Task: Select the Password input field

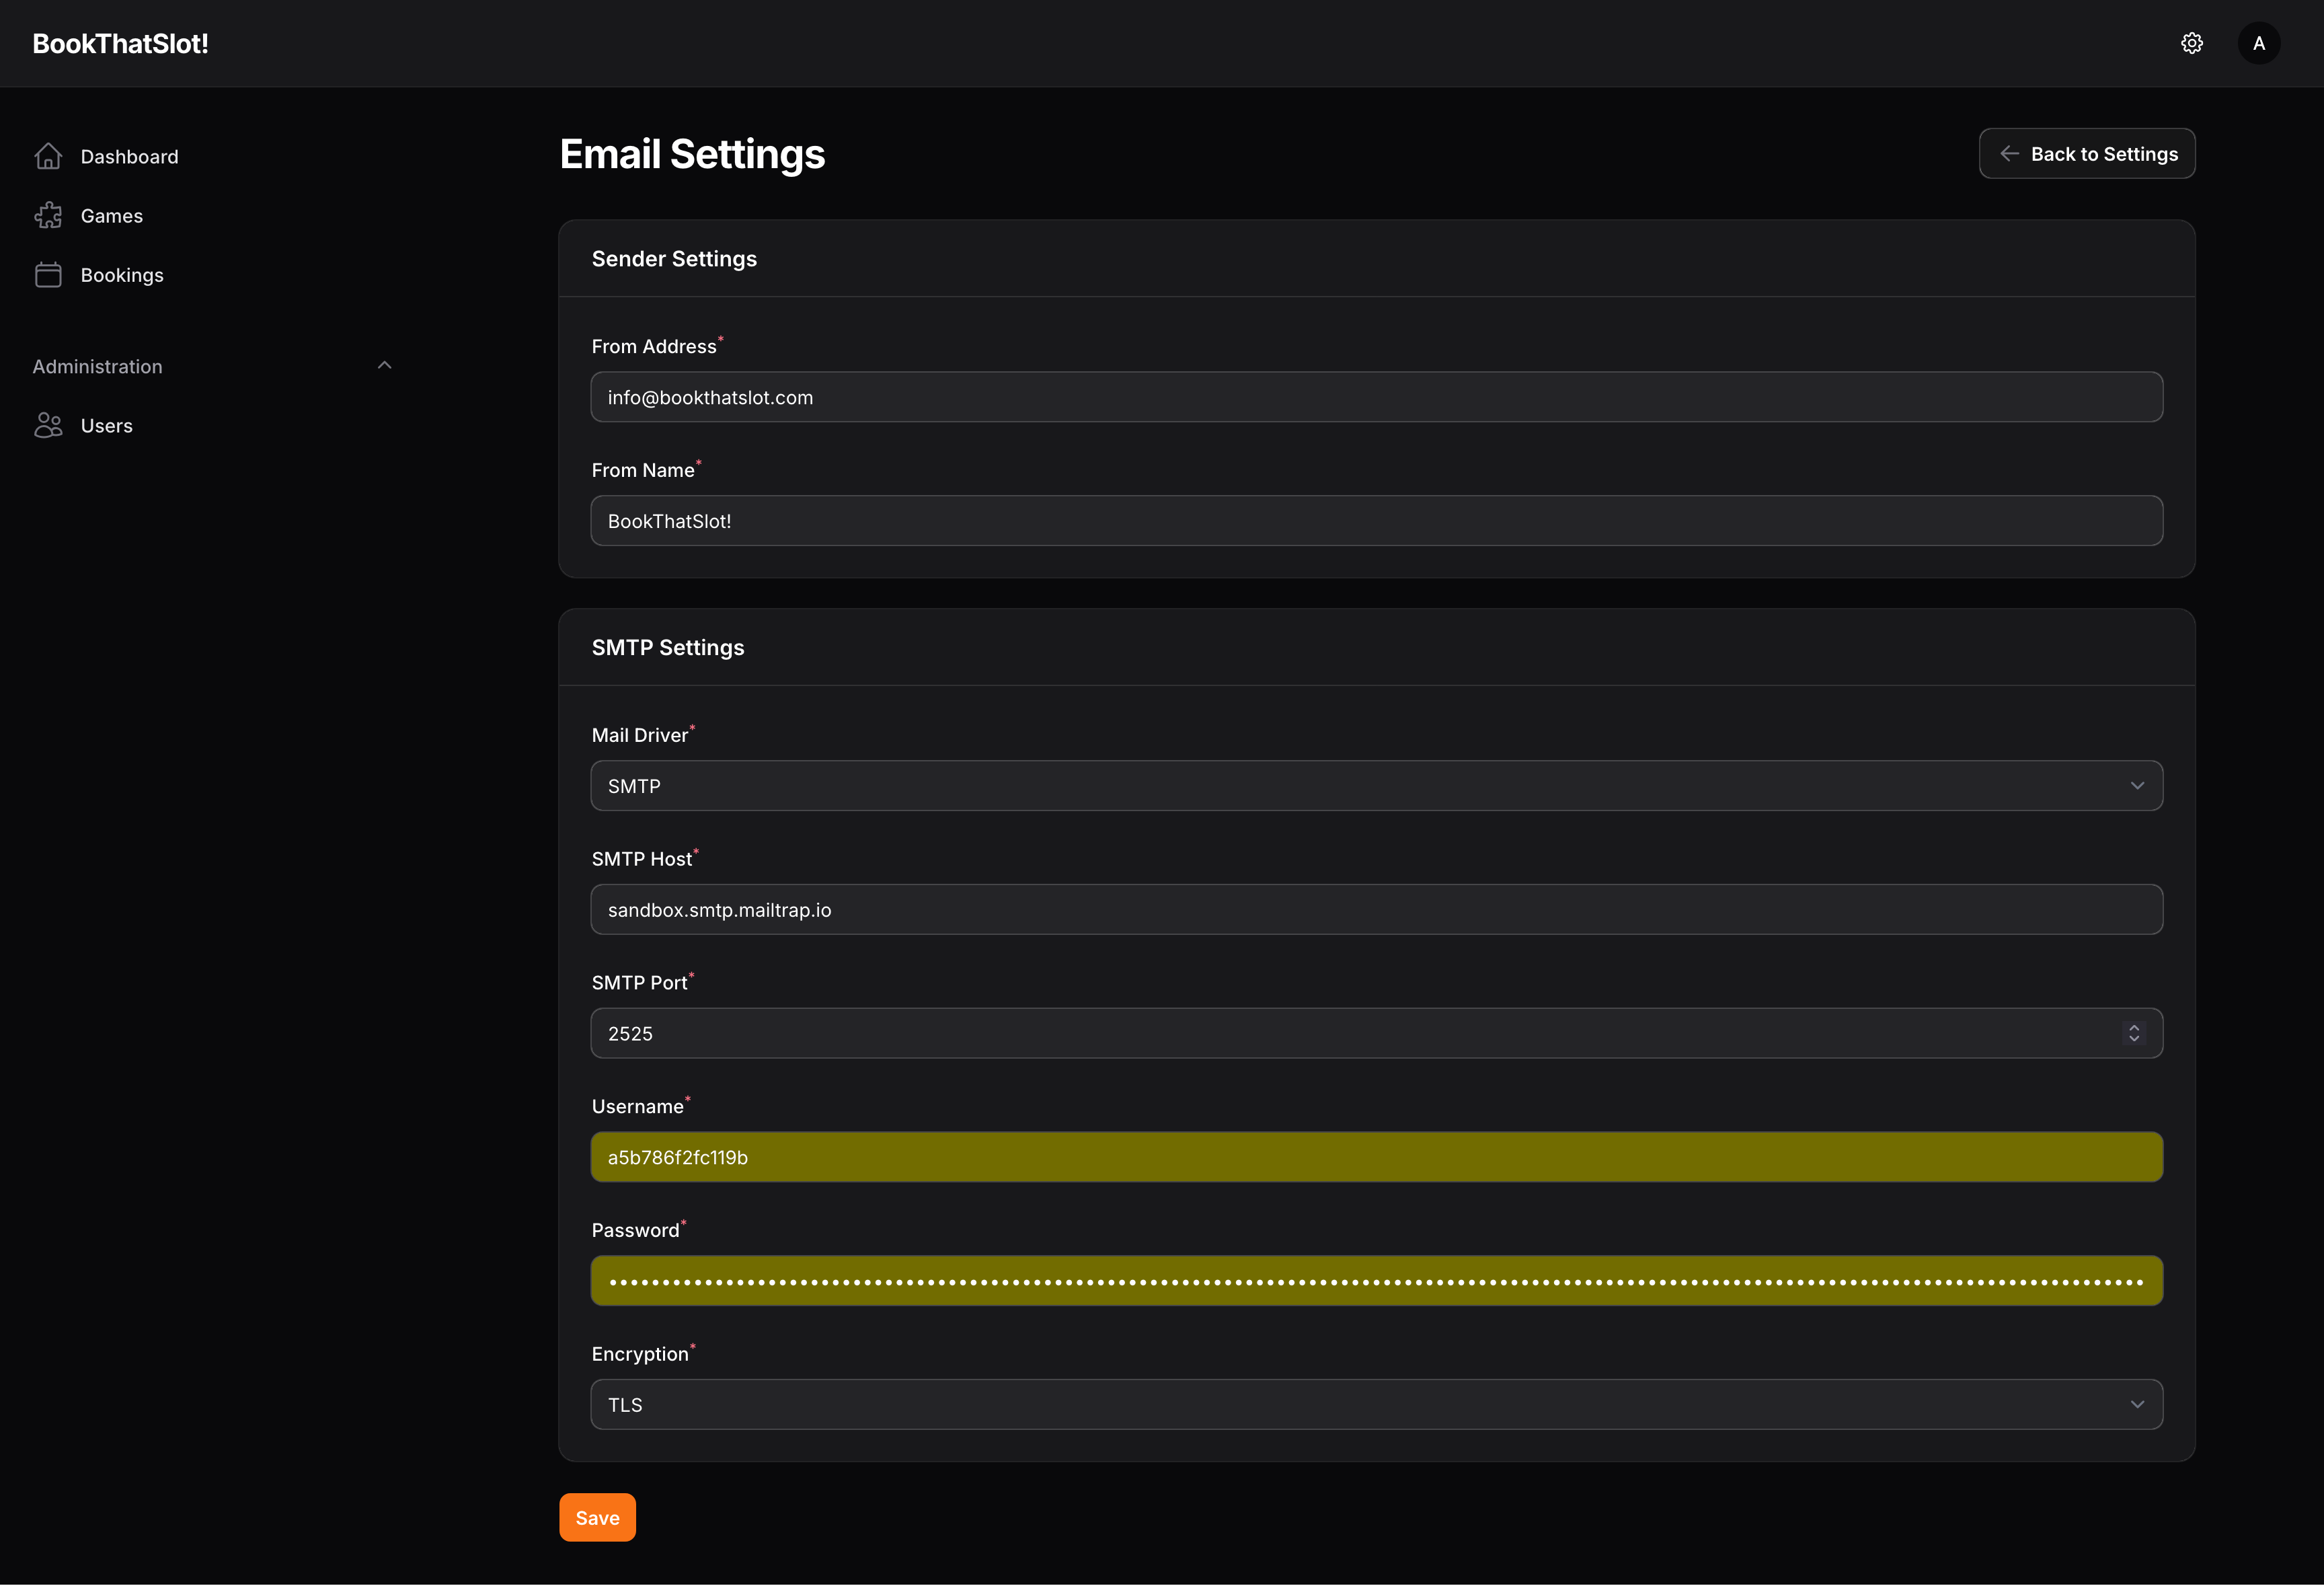Action: (1376, 1281)
